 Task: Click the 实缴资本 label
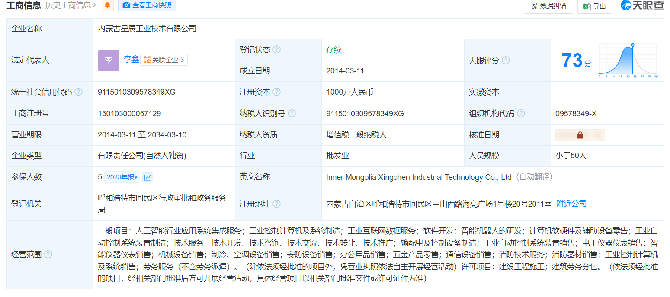click(x=484, y=92)
